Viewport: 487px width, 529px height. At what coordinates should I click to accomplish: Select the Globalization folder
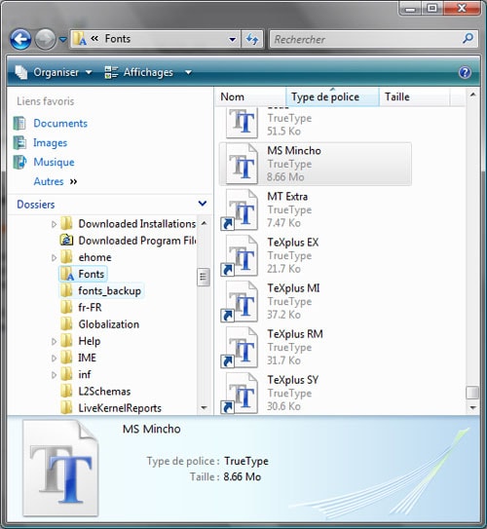coord(108,324)
